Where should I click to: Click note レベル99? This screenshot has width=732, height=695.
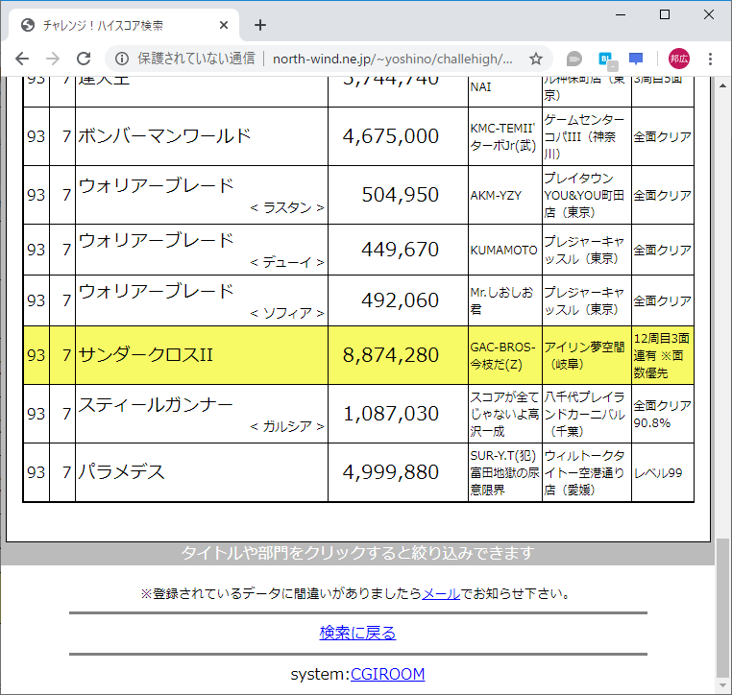click(x=658, y=473)
